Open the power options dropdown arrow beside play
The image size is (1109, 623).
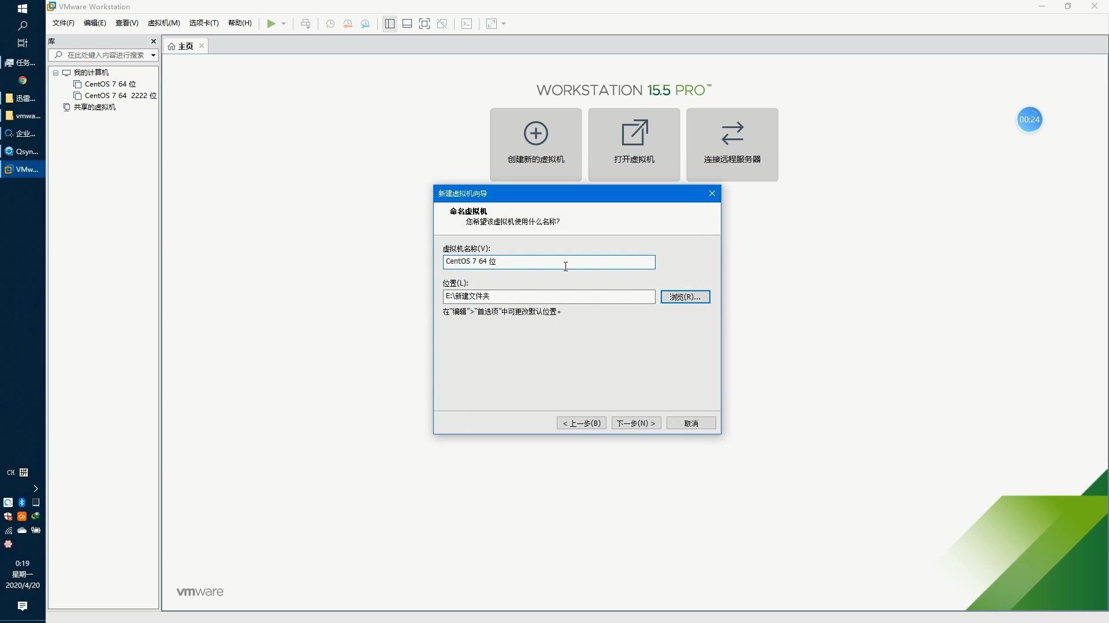(x=284, y=24)
